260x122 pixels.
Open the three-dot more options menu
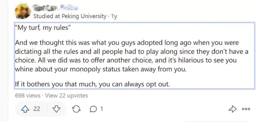[246, 109]
